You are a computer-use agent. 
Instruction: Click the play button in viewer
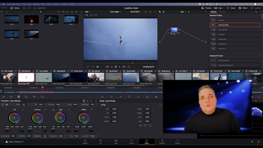[120, 67]
